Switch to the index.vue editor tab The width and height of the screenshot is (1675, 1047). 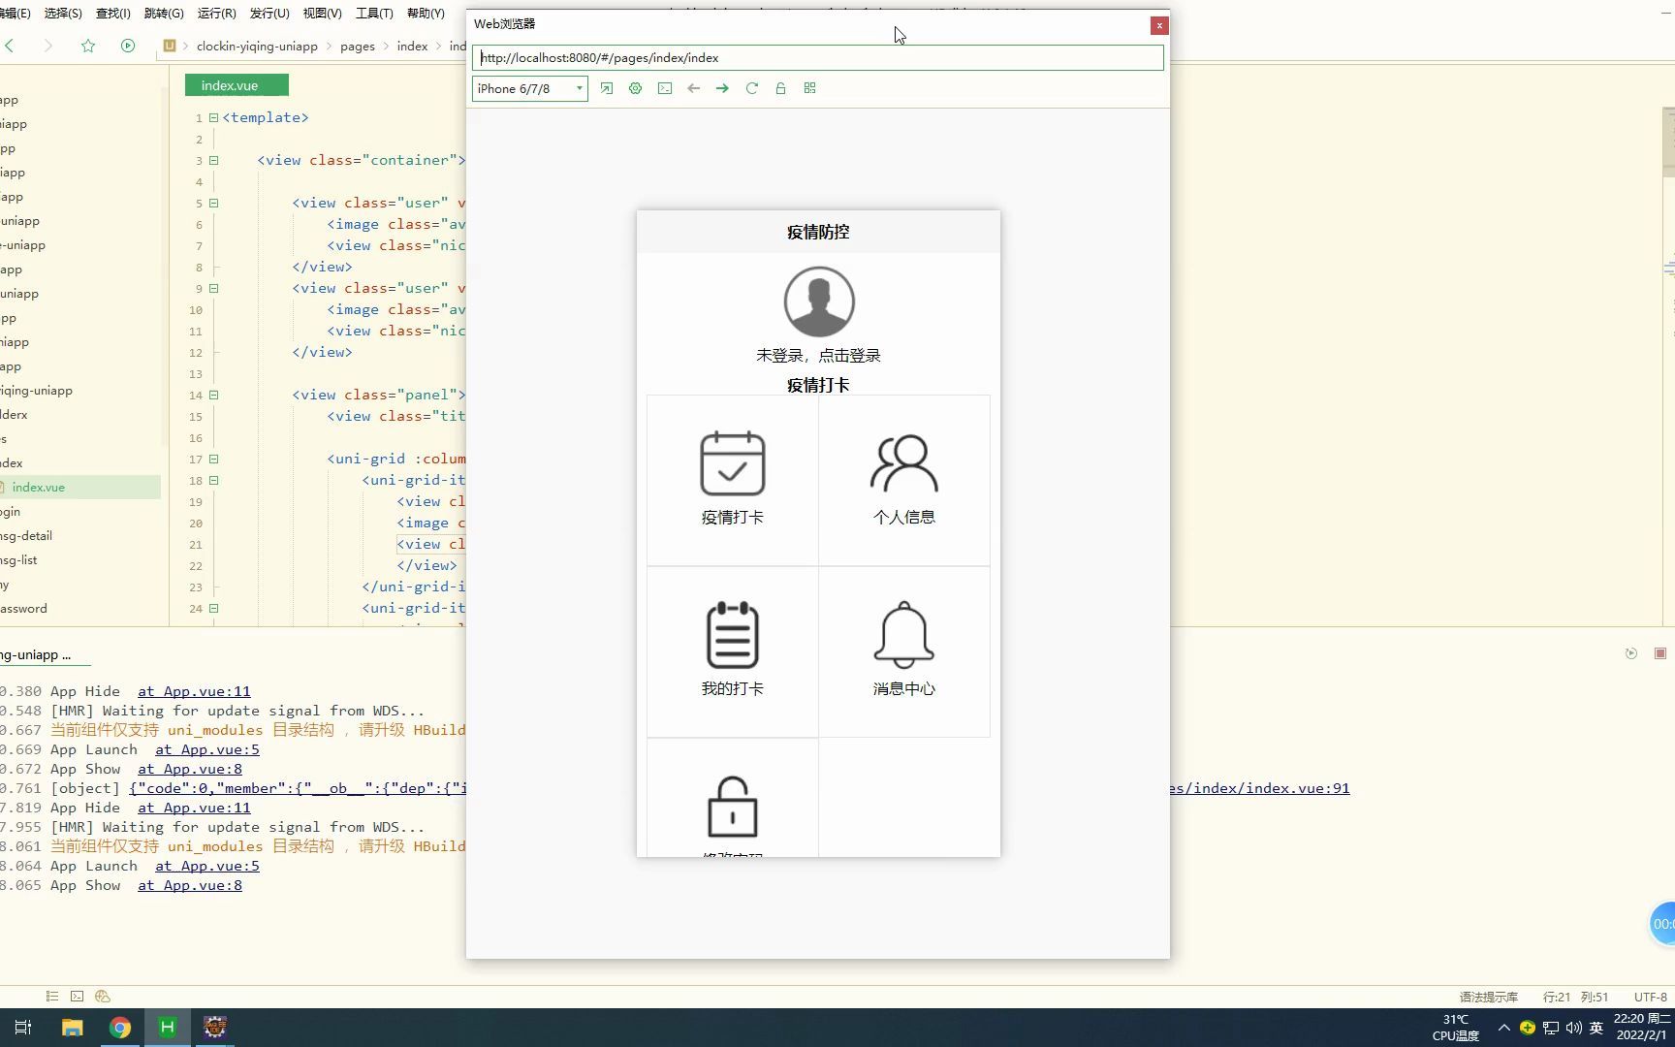coord(233,85)
